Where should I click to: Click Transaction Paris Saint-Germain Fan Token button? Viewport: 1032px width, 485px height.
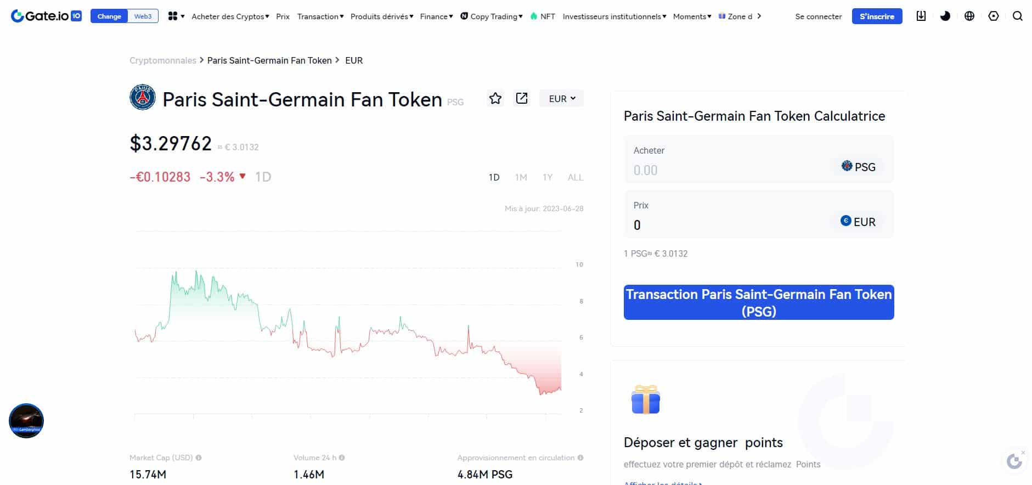pos(759,302)
